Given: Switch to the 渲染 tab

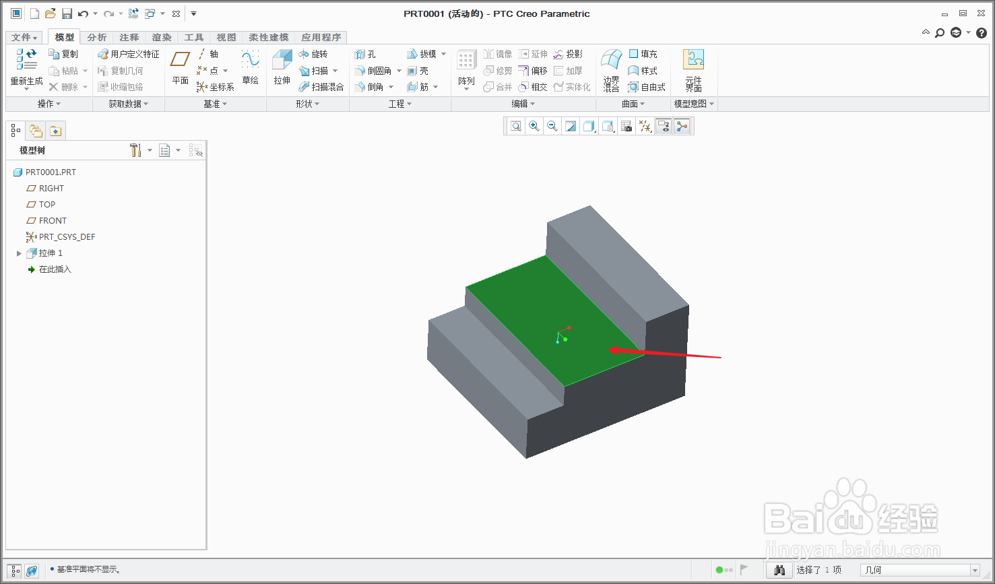Looking at the screenshot, I should tap(162, 37).
